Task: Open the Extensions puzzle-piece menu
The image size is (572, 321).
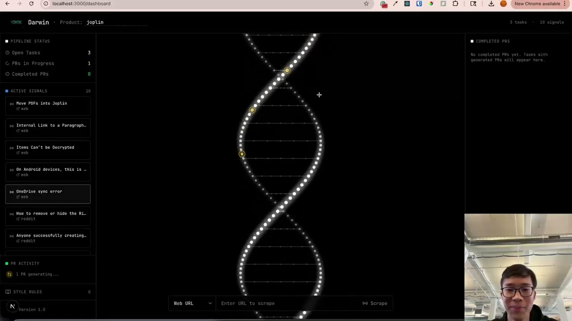Action: [455, 4]
